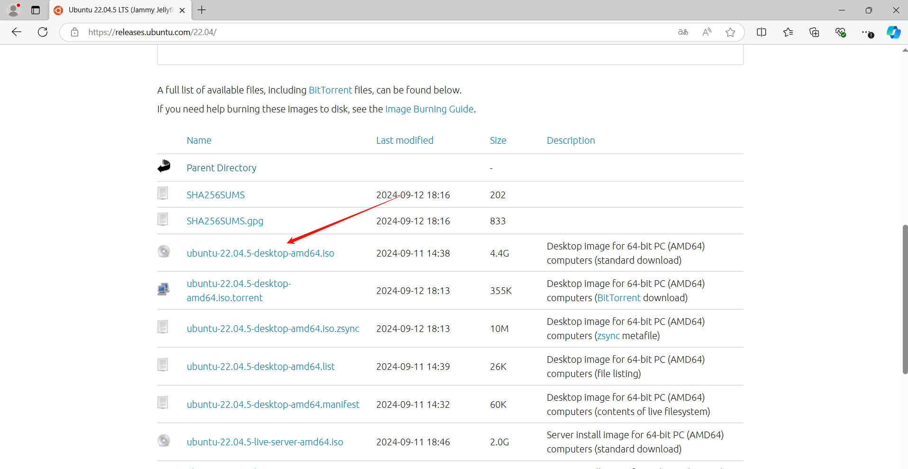Viewport: 908px width, 469px height.
Task: Open the Favorites list icon
Action: point(788,32)
